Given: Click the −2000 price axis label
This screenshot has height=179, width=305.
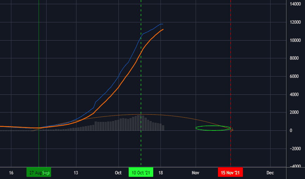Looking at the screenshot, I should click(295, 149).
